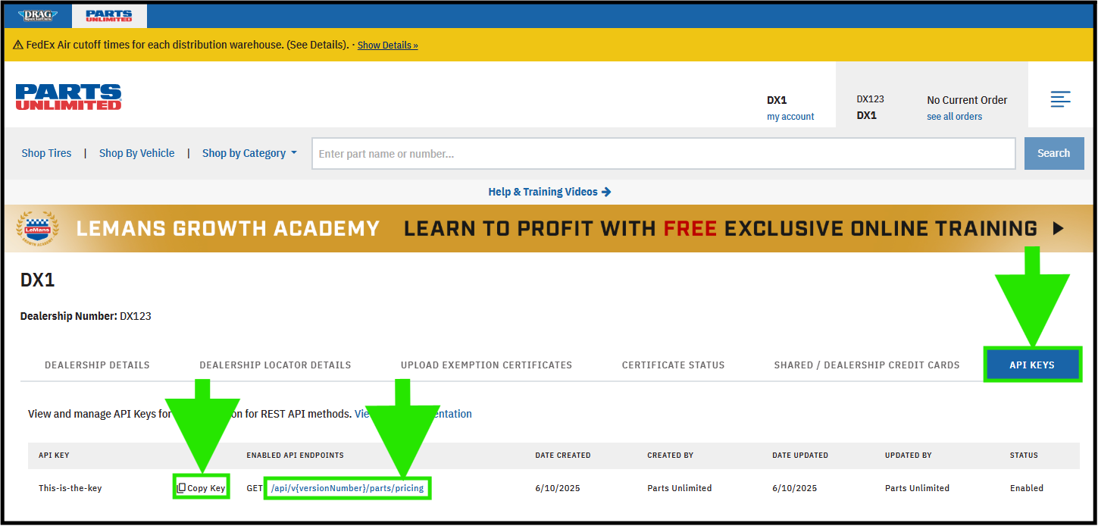The image size is (1098, 526).
Task: Open the hamburger menu icon
Action: [1060, 99]
